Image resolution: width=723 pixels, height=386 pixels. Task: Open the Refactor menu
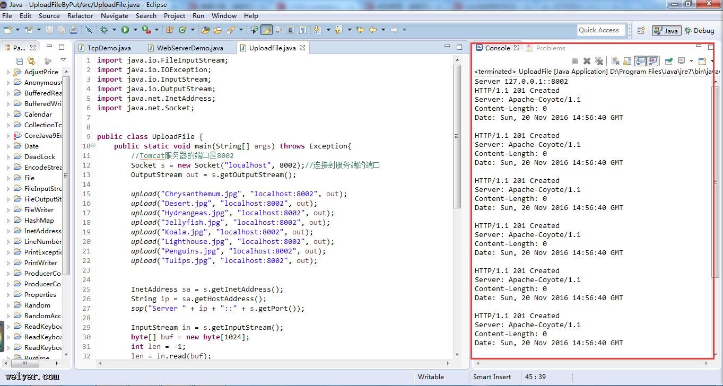80,15
